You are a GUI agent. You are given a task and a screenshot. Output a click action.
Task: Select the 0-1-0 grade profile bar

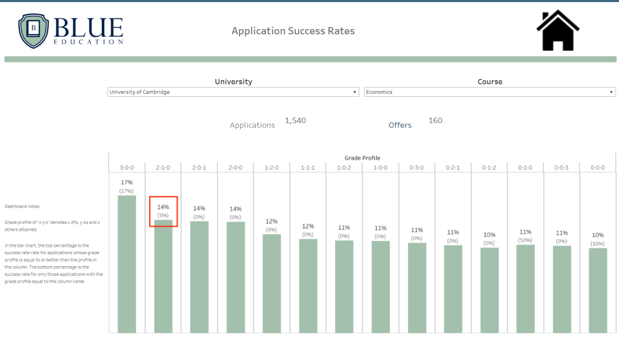(x=526, y=288)
